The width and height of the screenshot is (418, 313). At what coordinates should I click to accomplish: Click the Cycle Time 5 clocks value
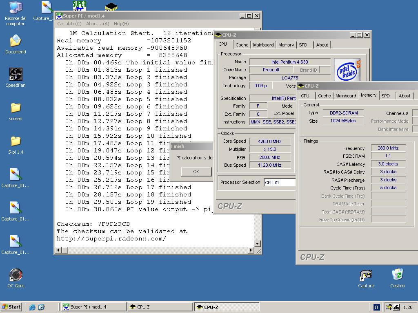pos(388,187)
